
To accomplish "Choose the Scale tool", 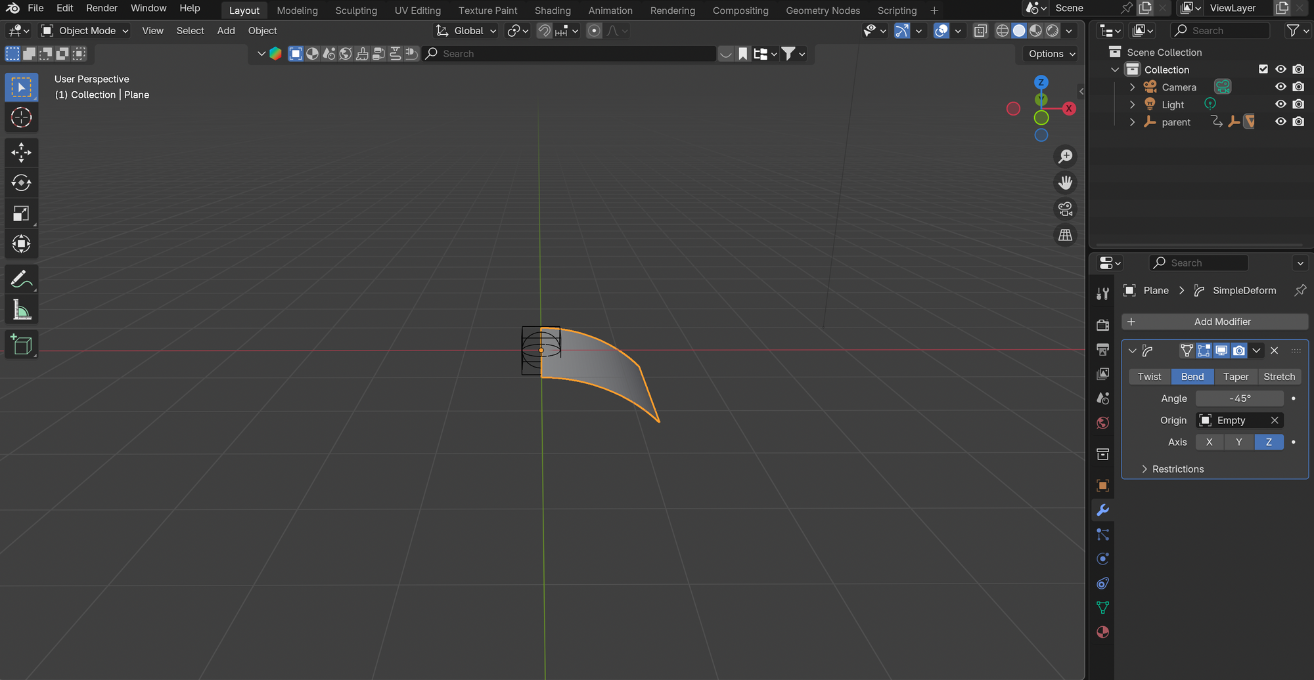I will 21,213.
